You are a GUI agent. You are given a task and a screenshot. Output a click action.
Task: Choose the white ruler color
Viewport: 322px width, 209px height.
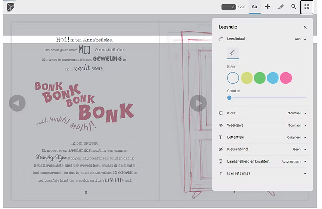point(233,78)
